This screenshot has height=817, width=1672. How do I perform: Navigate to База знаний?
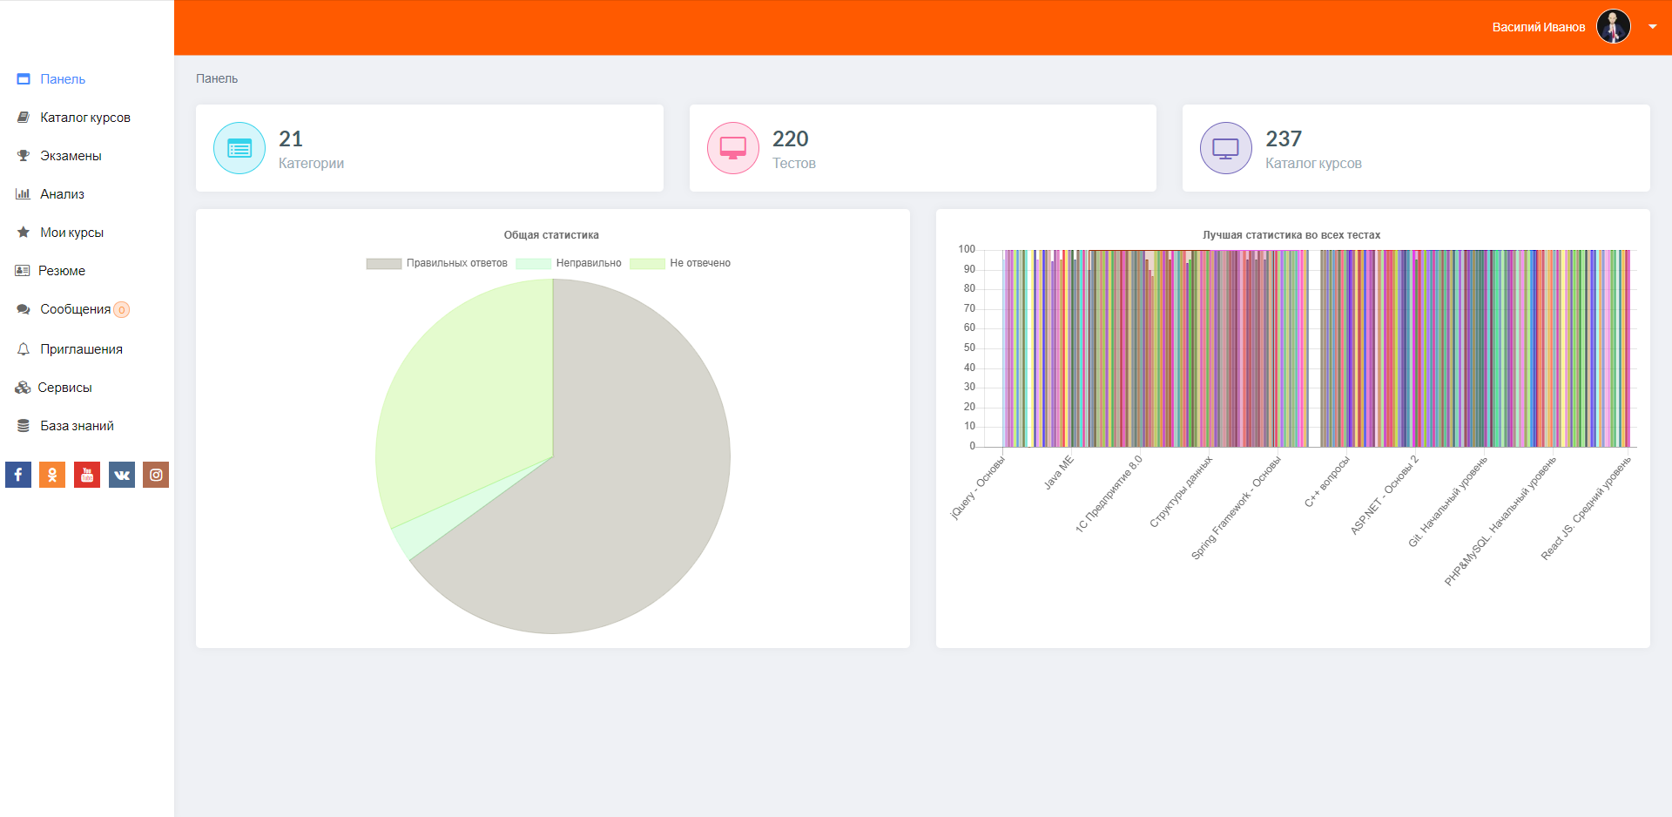coord(77,426)
